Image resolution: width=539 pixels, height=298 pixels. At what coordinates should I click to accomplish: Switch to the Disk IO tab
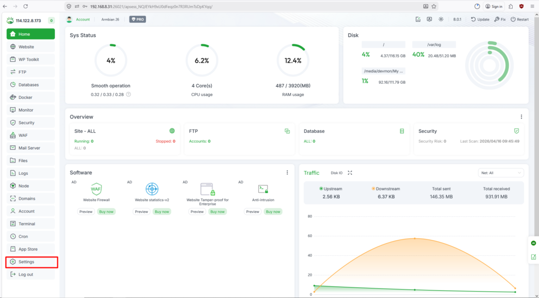click(x=336, y=173)
